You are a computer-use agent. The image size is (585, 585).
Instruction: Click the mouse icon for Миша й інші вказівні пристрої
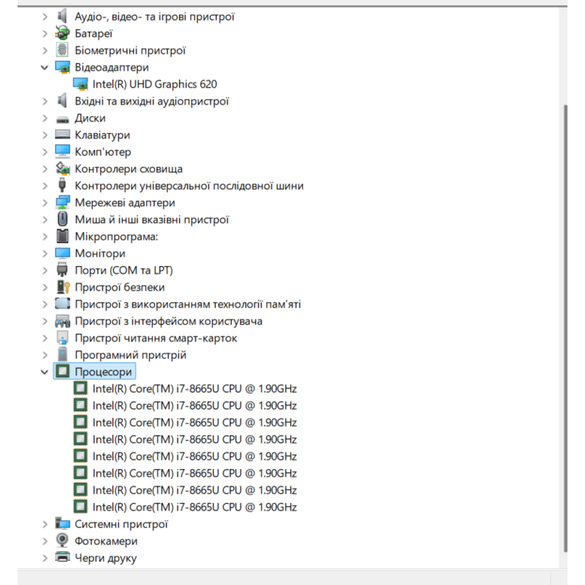[x=63, y=220]
